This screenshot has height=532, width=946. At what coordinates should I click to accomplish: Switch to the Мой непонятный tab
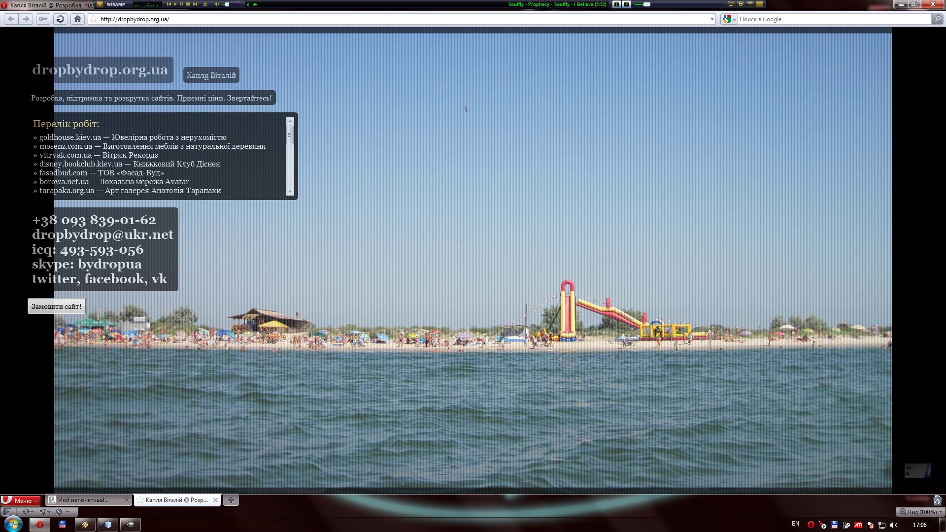[x=84, y=500]
